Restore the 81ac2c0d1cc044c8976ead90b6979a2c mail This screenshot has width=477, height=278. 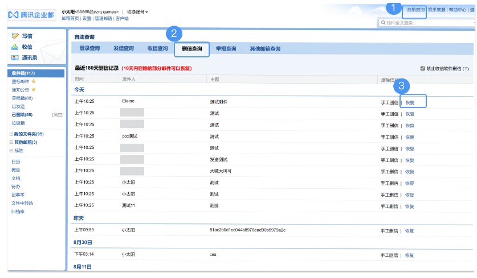[409, 231]
